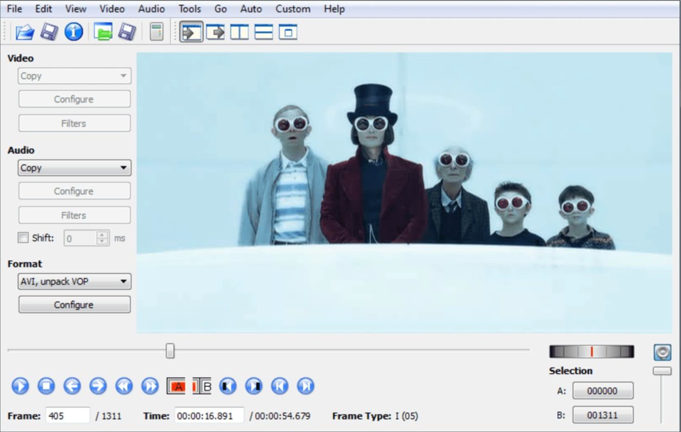This screenshot has height=432, width=681.
Task: Click the vertical volume slider handle
Action: (662, 371)
